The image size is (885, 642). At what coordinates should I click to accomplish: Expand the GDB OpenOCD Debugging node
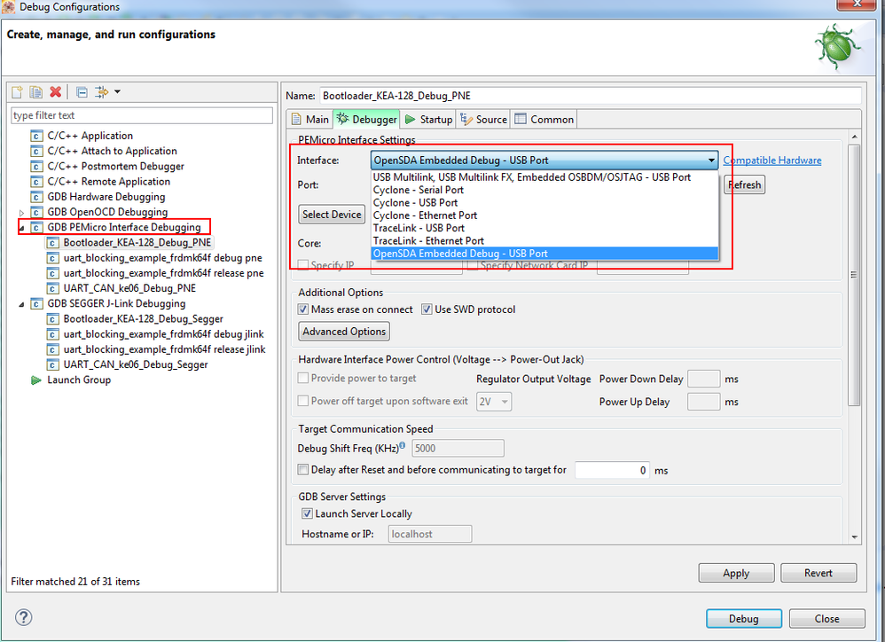point(21,213)
